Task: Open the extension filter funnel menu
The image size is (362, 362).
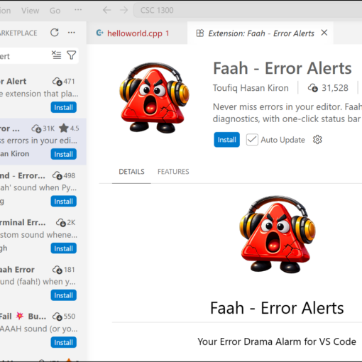Action: point(71,55)
